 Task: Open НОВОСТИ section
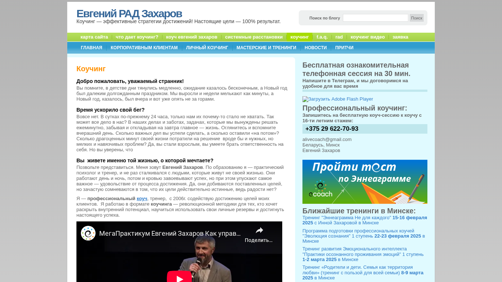pyautogui.click(x=316, y=48)
